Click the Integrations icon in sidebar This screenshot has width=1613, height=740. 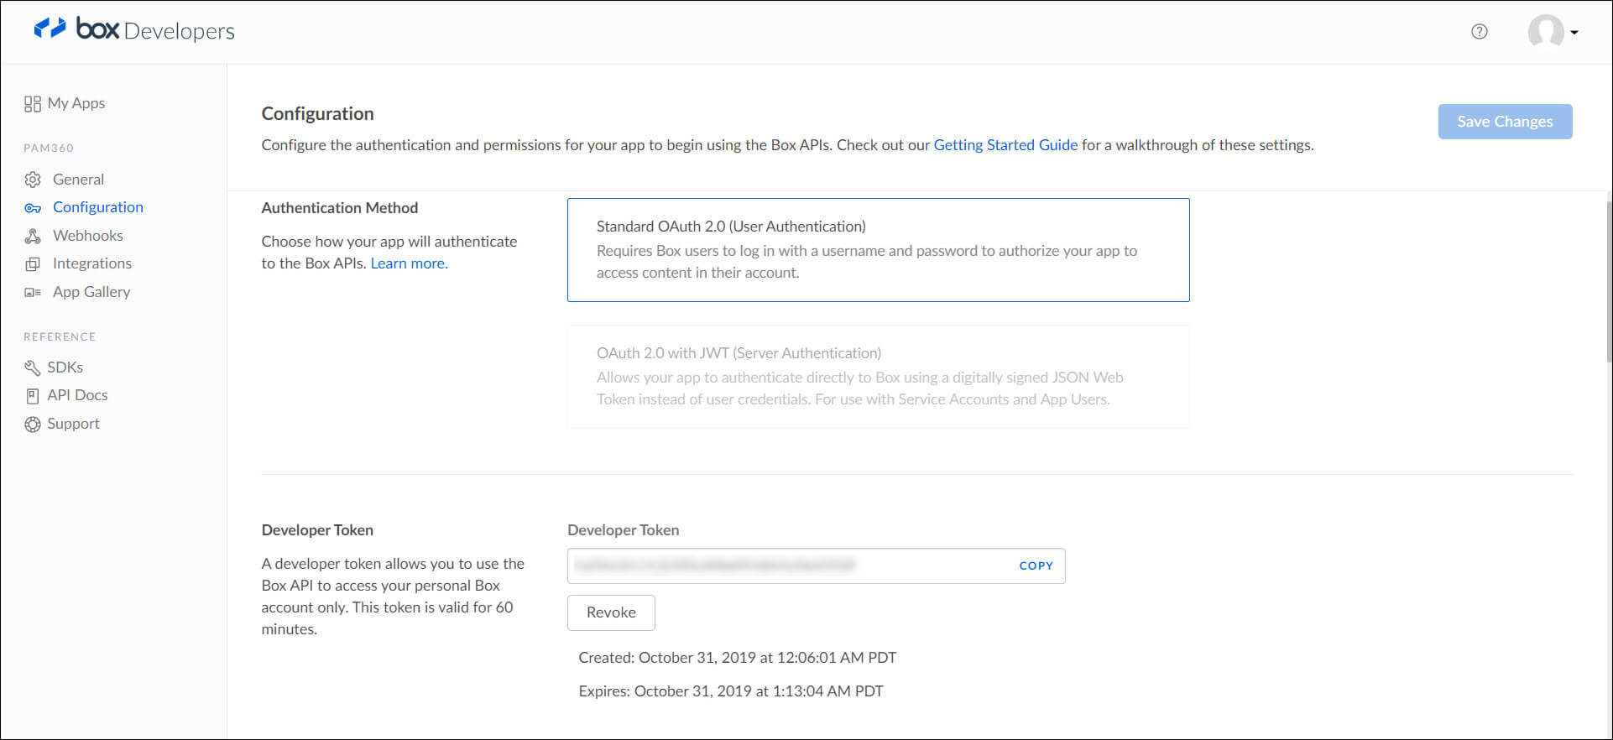[33, 264]
